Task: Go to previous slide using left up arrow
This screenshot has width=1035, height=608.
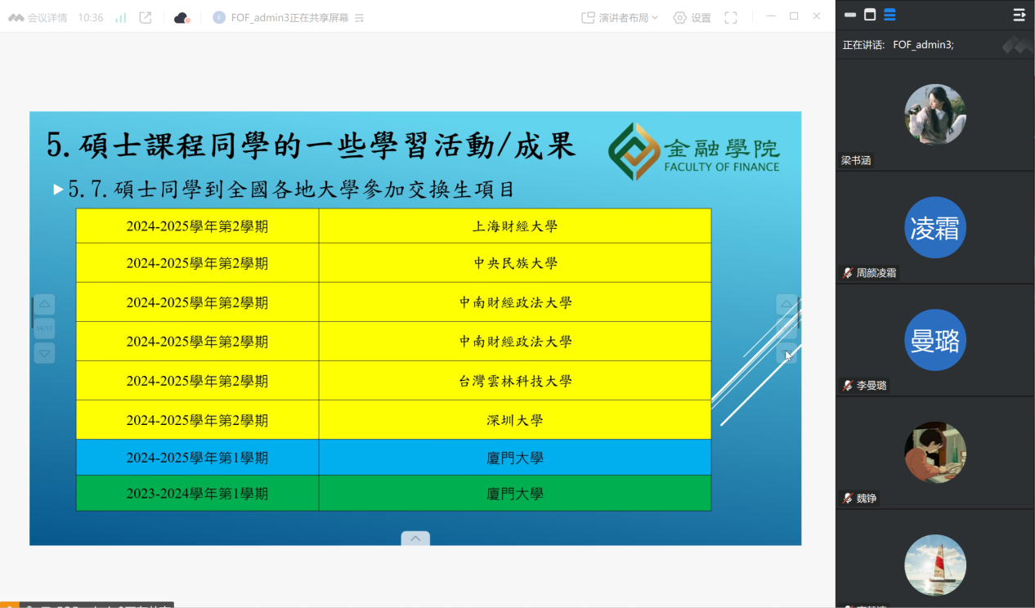Action: pyautogui.click(x=44, y=305)
